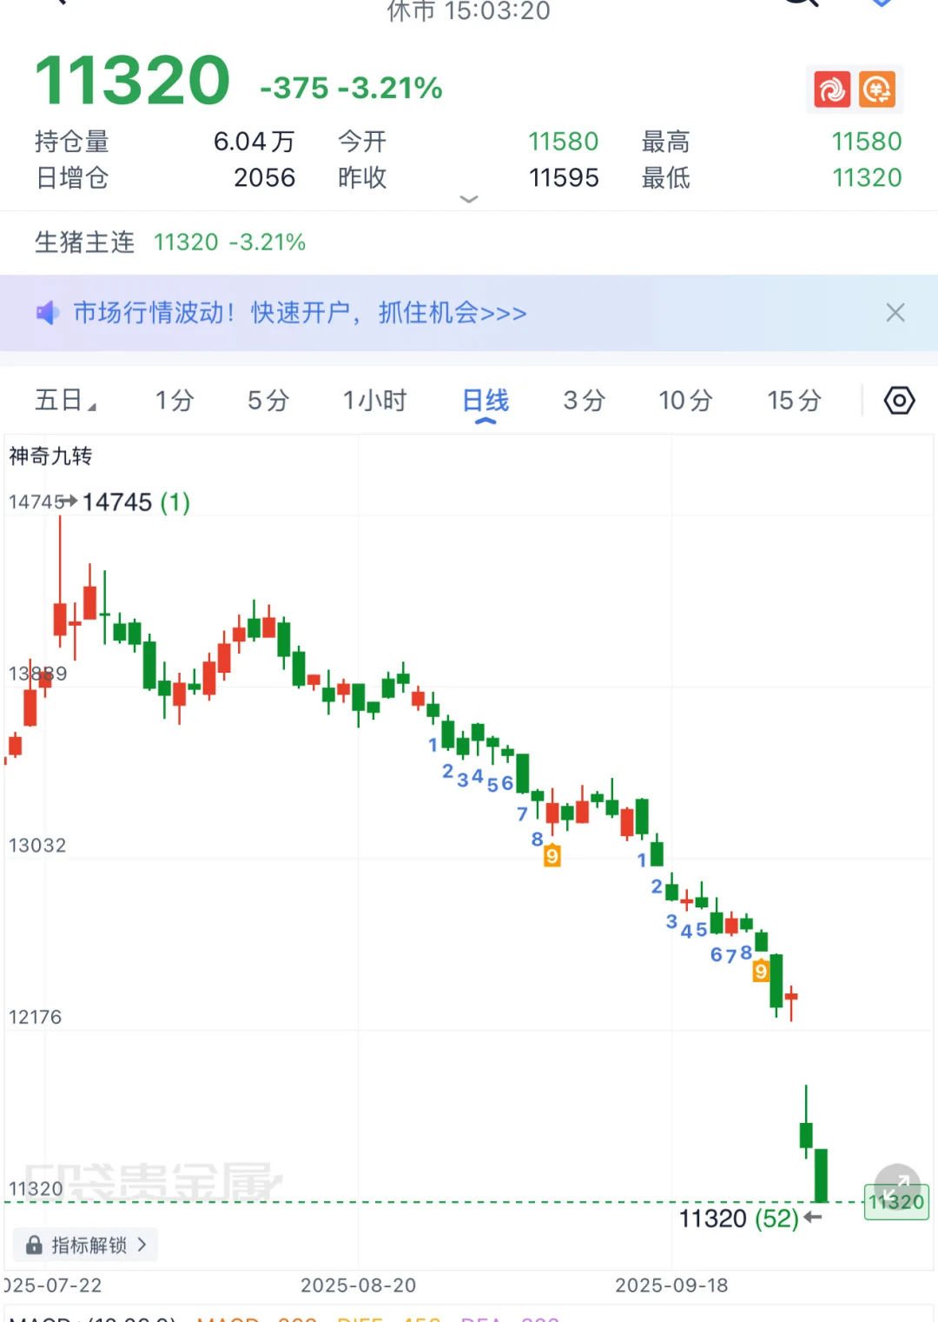This screenshot has height=1322, width=938.
Task: Open the 指标解锁 chevron
Action: click(x=142, y=1245)
